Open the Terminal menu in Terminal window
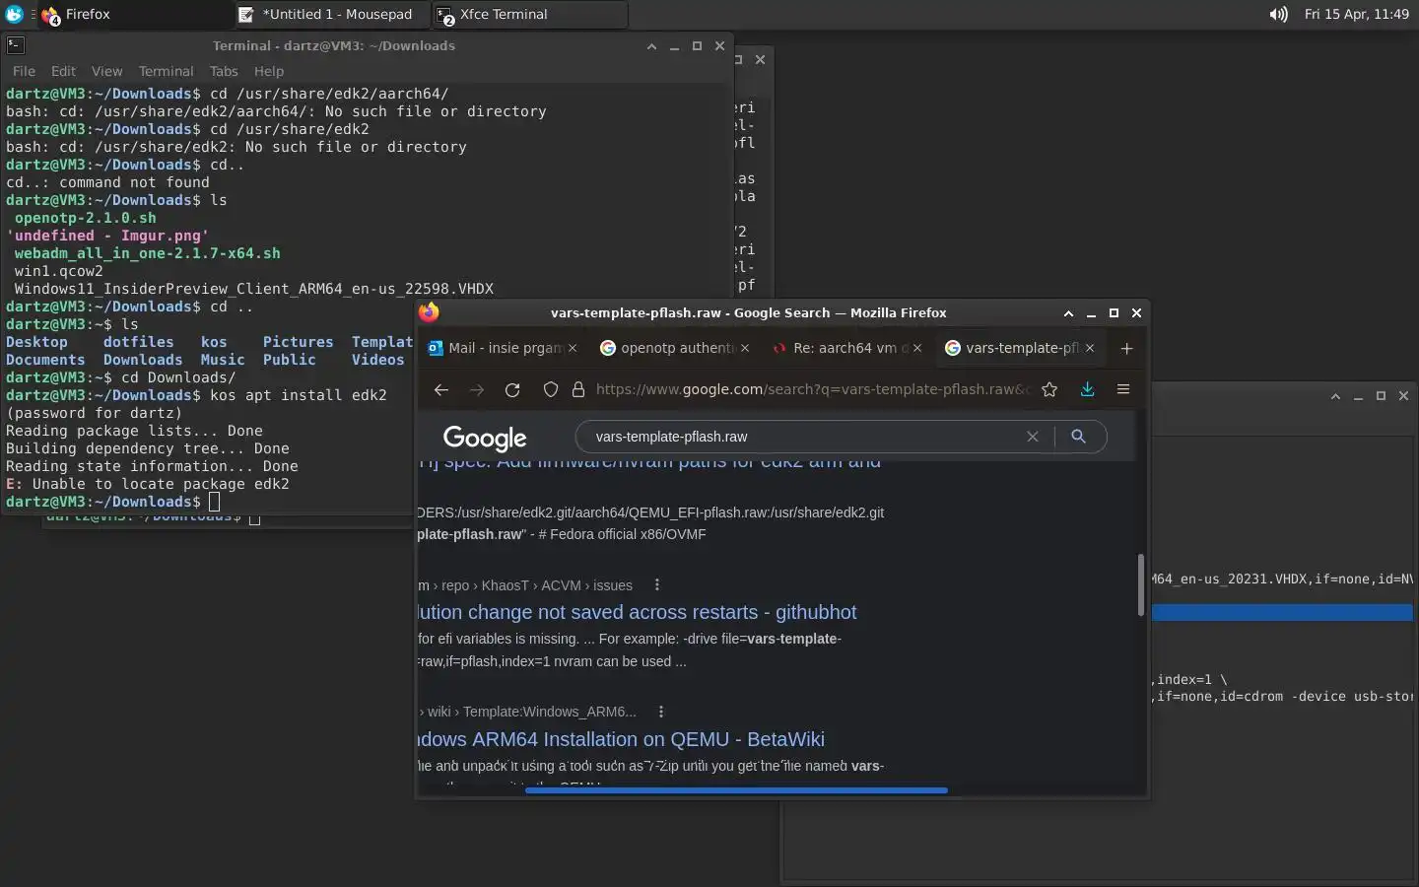The height and width of the screenshot is (887, 1419). pos(166,71)
